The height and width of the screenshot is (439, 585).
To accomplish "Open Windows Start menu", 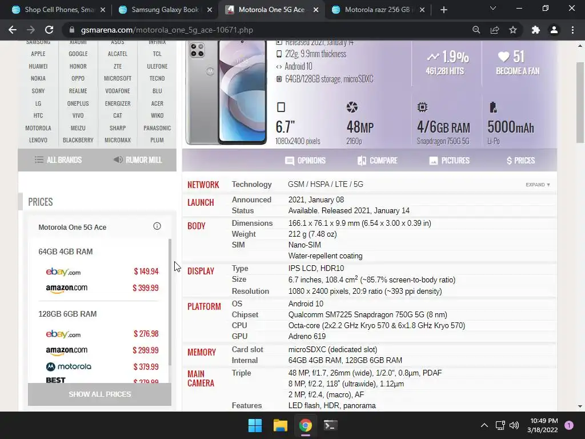I will click(x=255, y=425).
